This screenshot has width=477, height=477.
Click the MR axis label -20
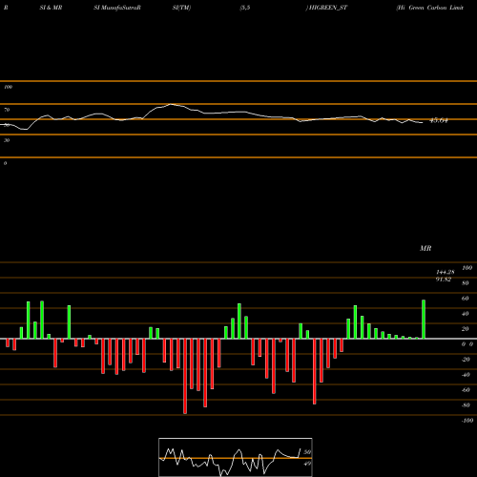point(466,360)
